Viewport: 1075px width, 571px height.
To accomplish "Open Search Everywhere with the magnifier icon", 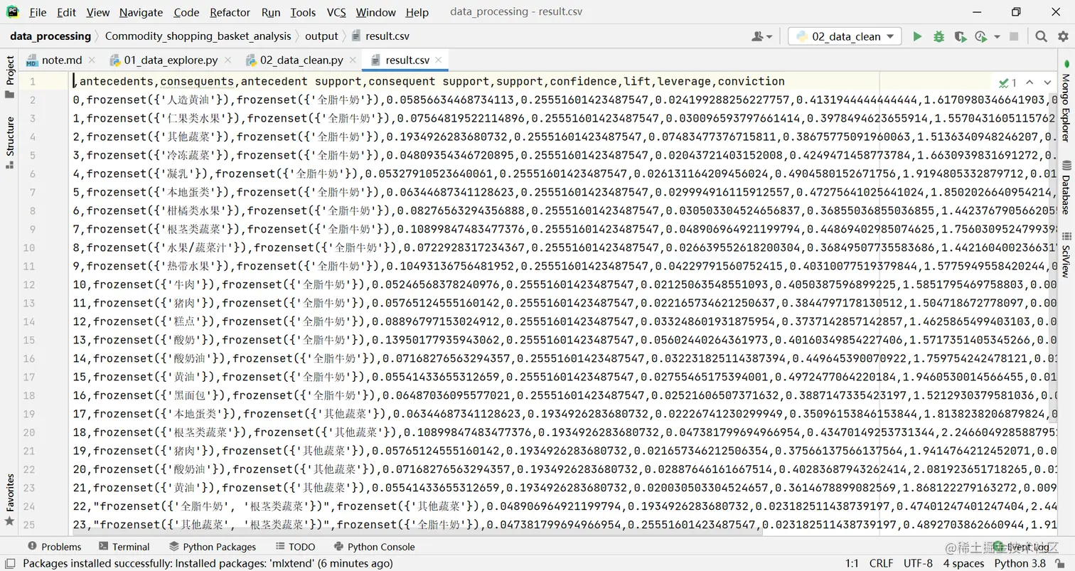I will (1041, 36).
